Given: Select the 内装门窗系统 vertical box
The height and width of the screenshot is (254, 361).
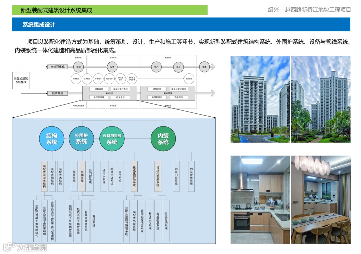Looking at the screenshot, I should coord(176,176).
